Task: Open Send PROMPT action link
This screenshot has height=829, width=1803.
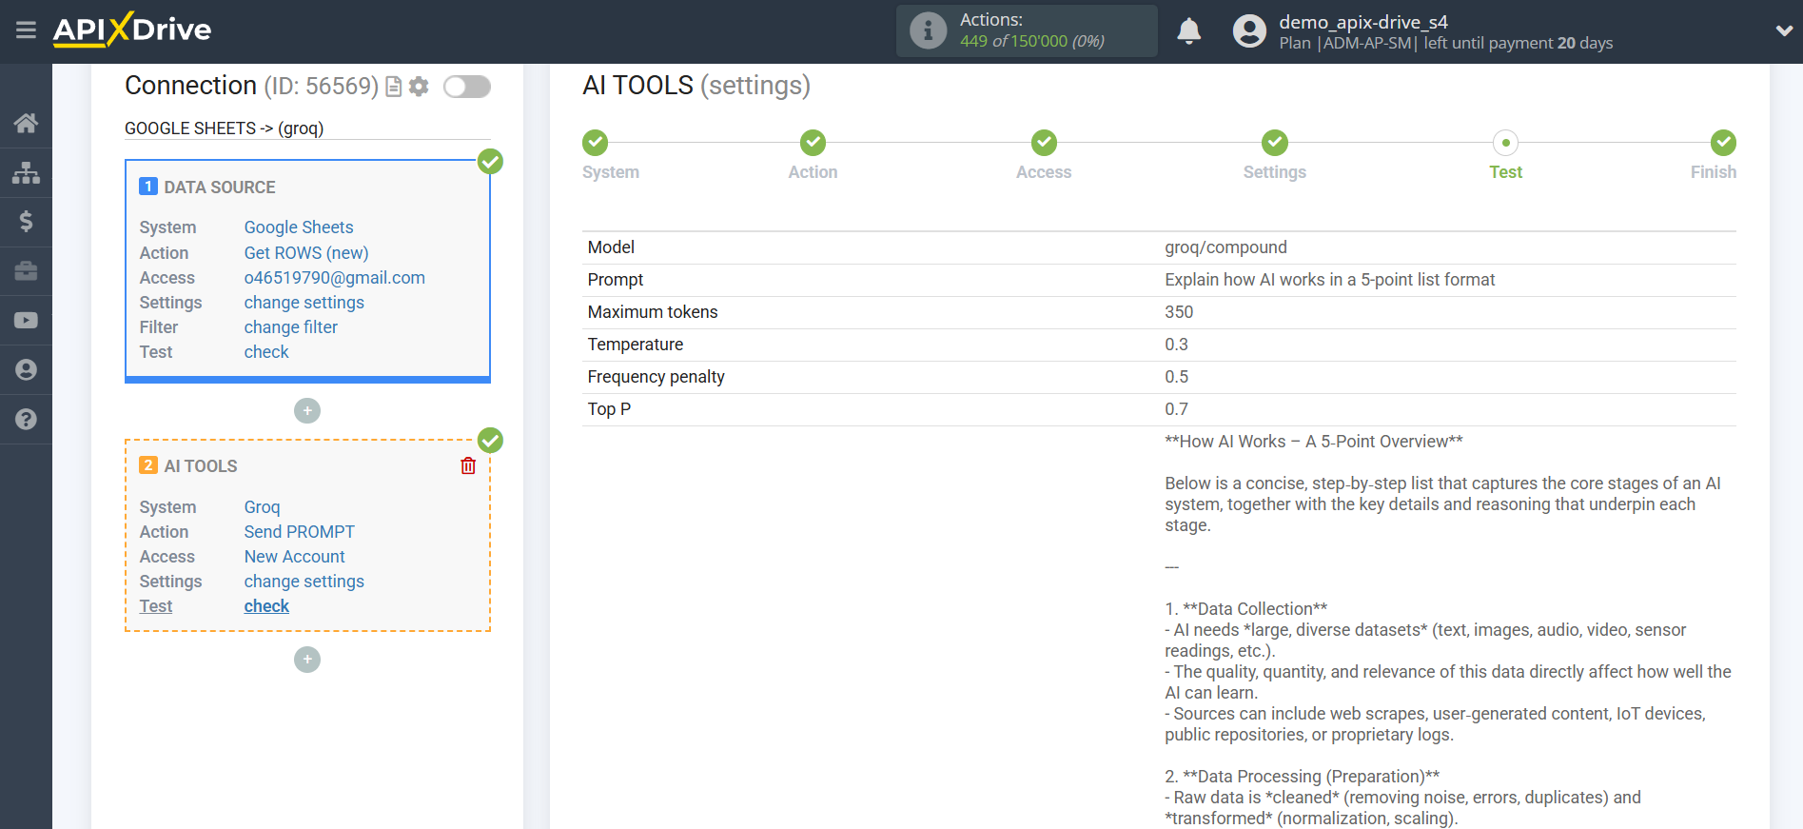Action: click(x=299, y=532)
